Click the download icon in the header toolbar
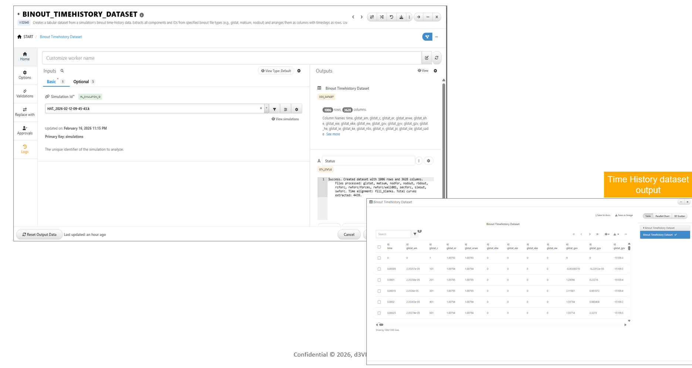This screenshot has width=692, height=368. coord(401,17)
